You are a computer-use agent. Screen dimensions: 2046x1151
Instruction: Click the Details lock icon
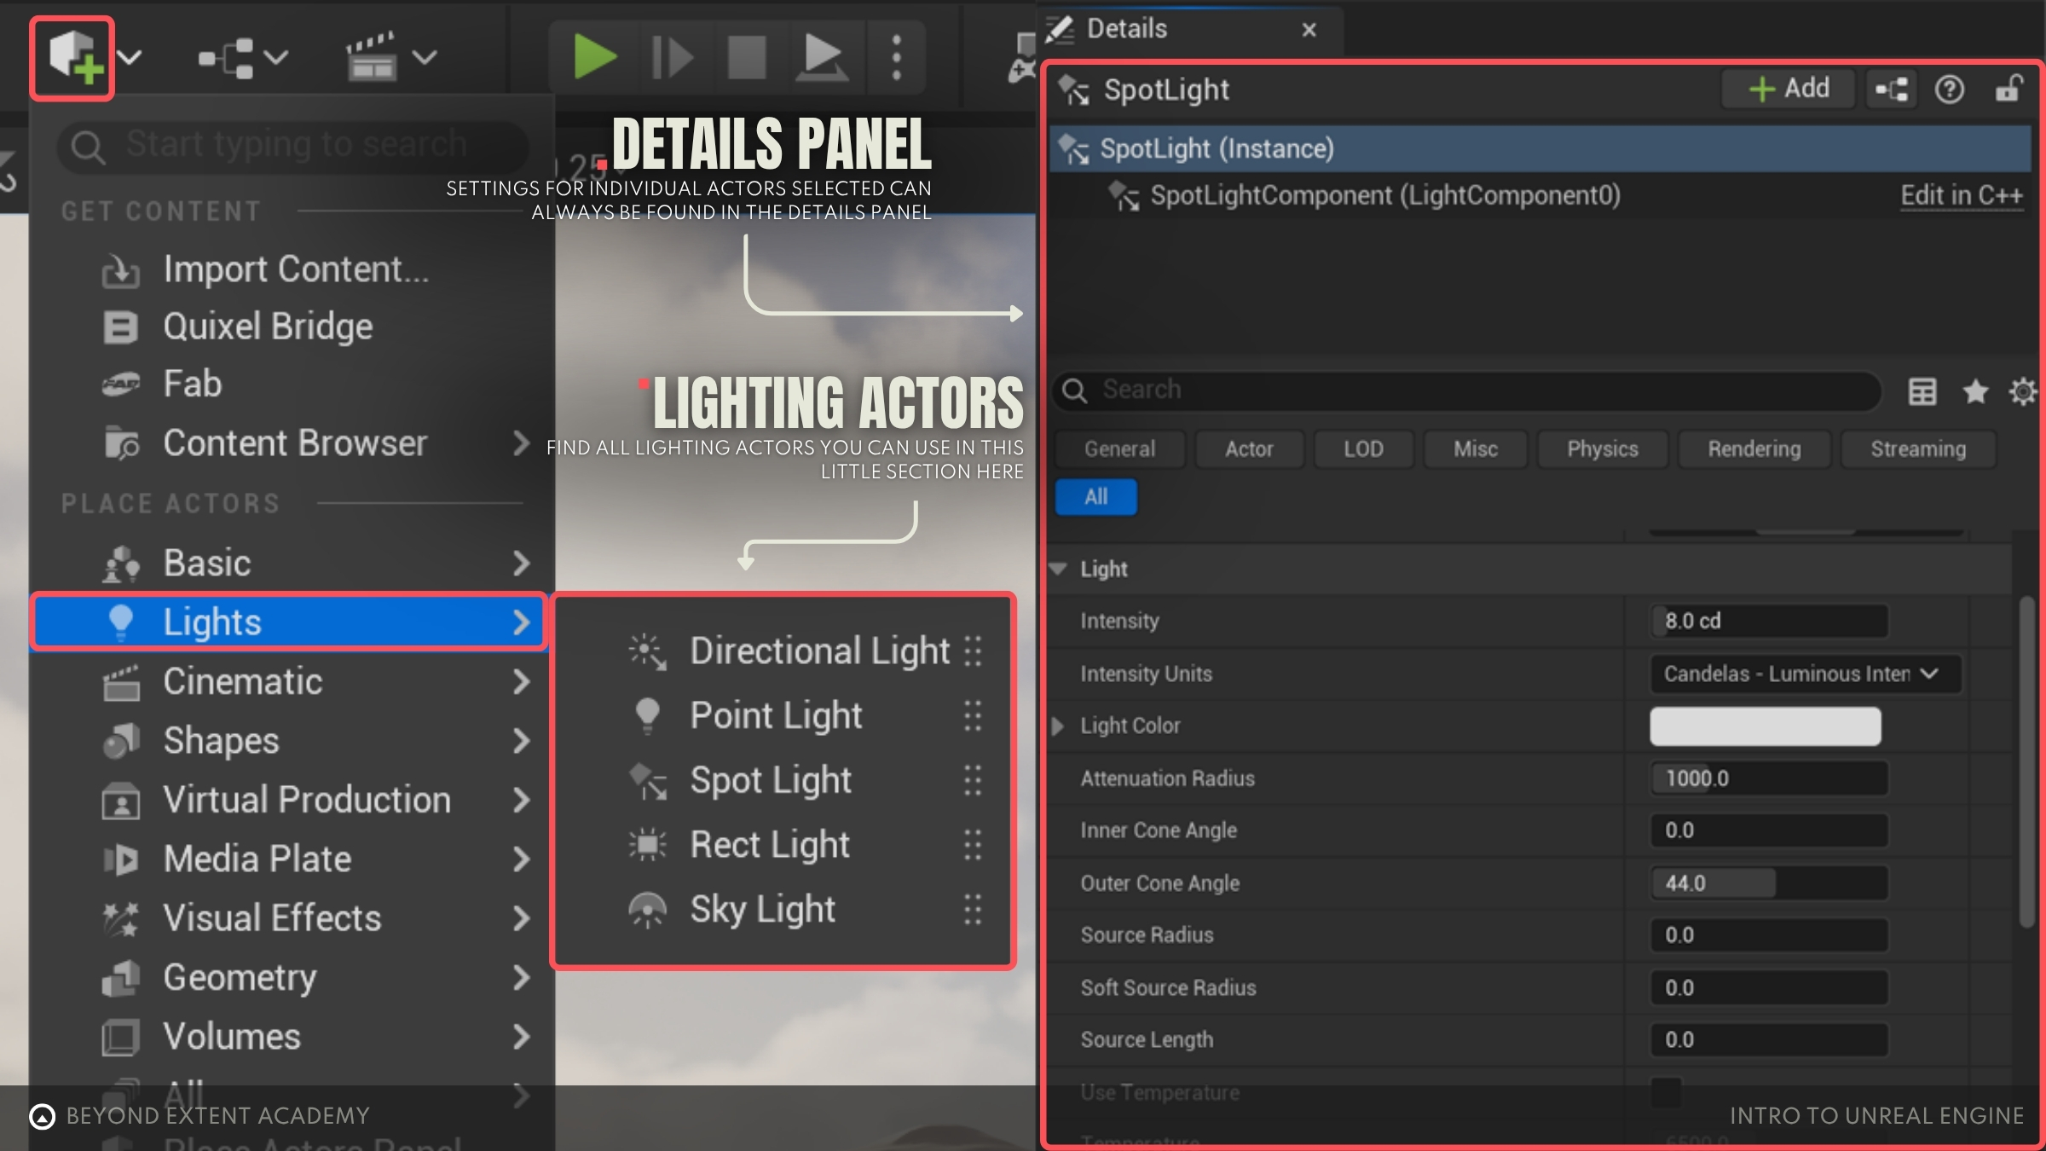coord(2008,89)
